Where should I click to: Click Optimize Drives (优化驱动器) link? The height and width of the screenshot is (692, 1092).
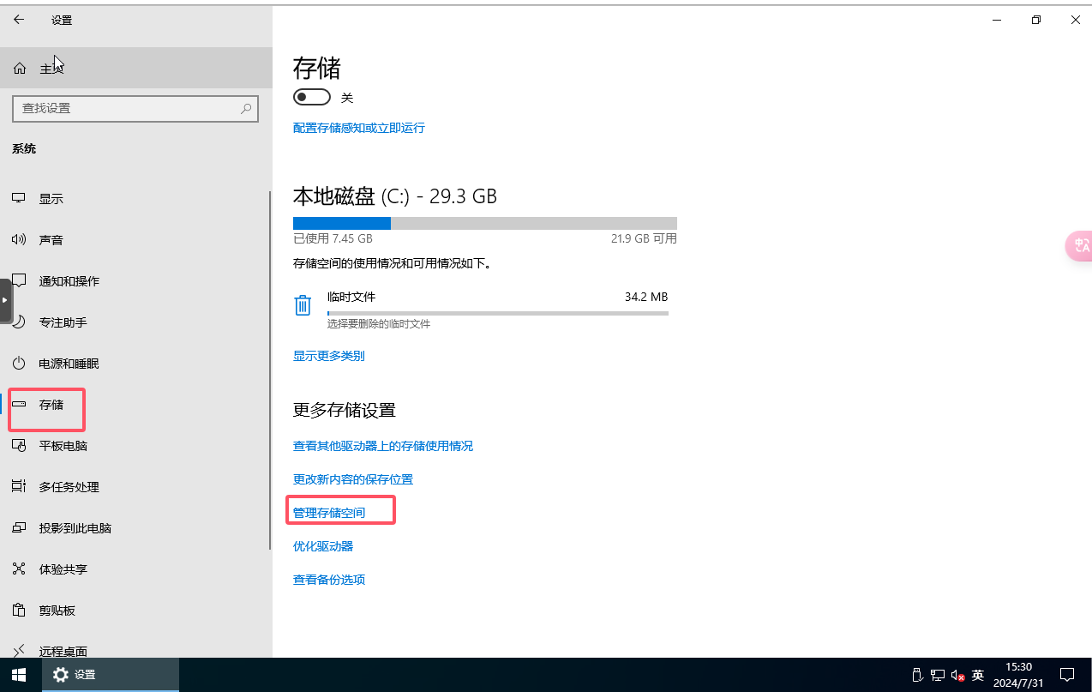[323, 546]
